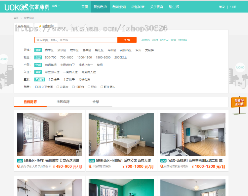Choose rent range 2000以上
This screenshot has width=248, height=196.
pos(120,58)
